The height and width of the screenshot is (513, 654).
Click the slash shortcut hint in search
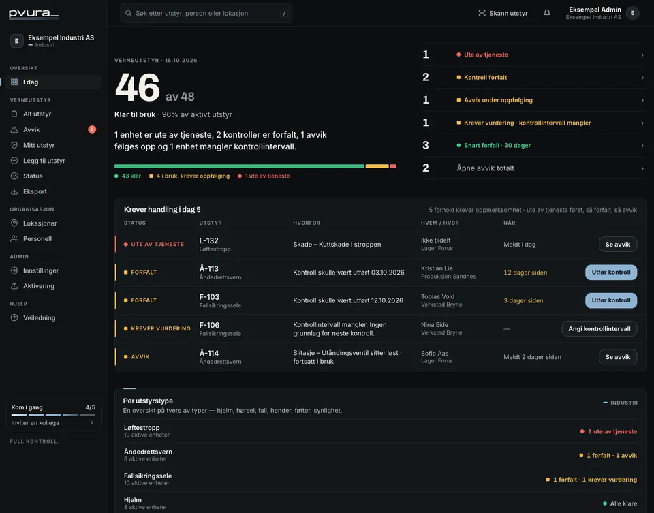pos(284,13)
